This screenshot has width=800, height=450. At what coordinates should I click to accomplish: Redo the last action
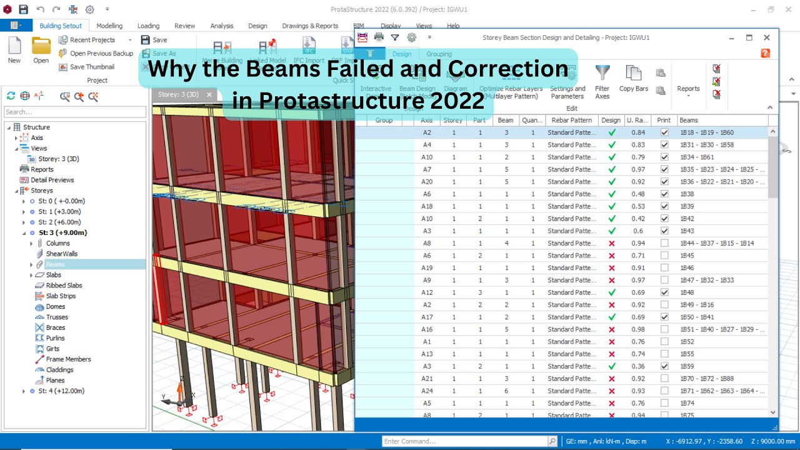coord(57,9)
